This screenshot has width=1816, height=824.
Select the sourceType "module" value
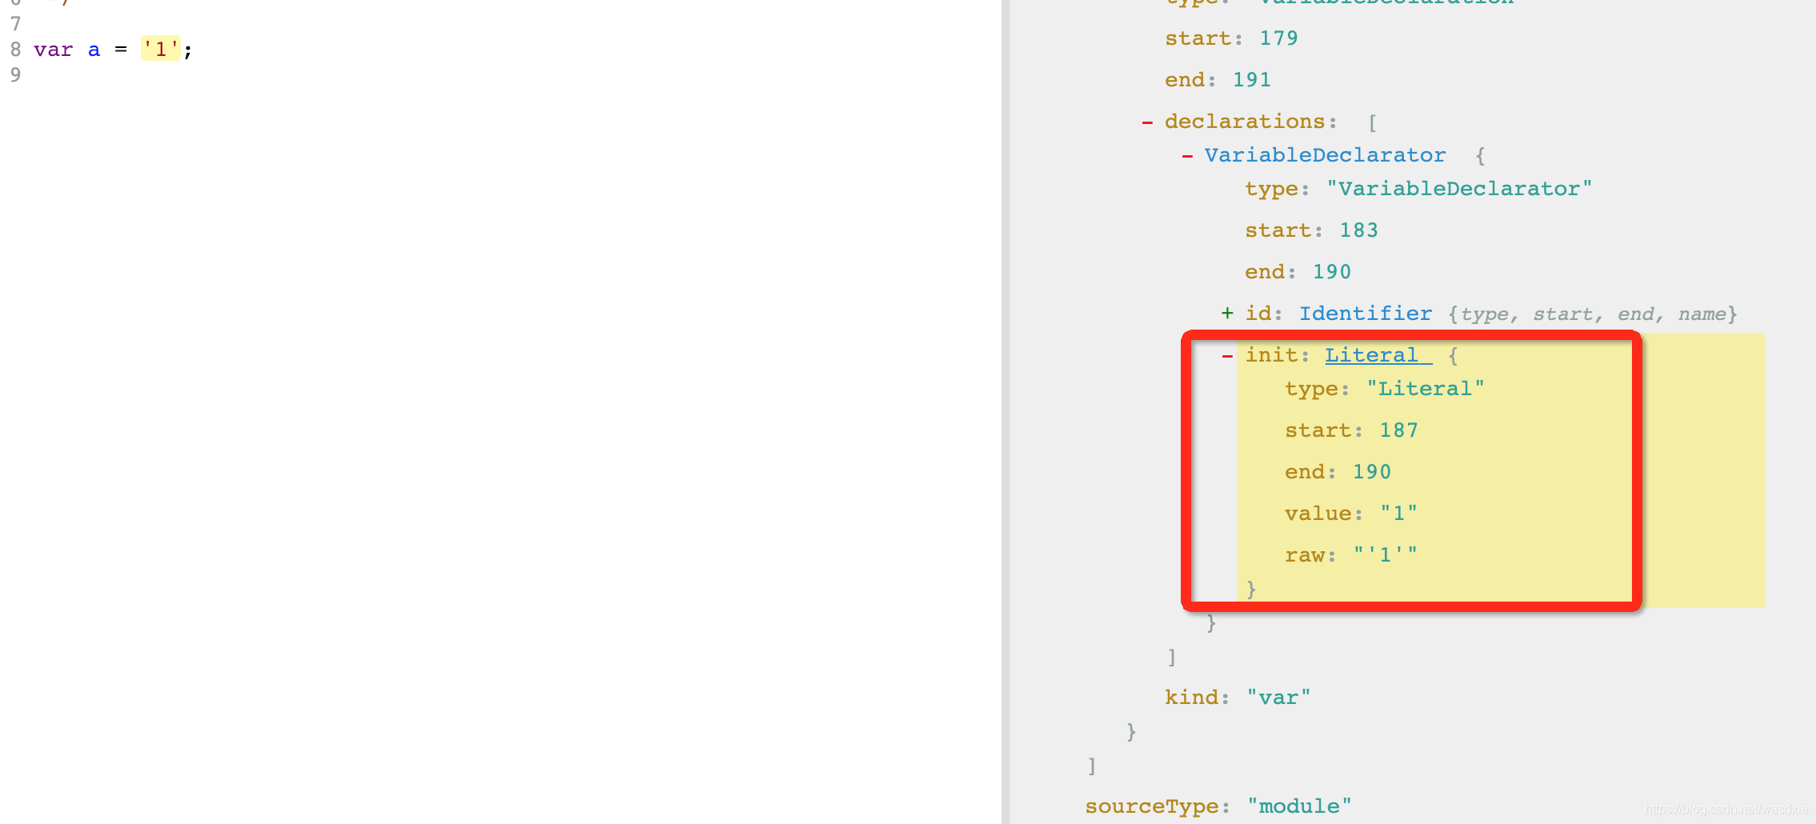[1298, 806]
